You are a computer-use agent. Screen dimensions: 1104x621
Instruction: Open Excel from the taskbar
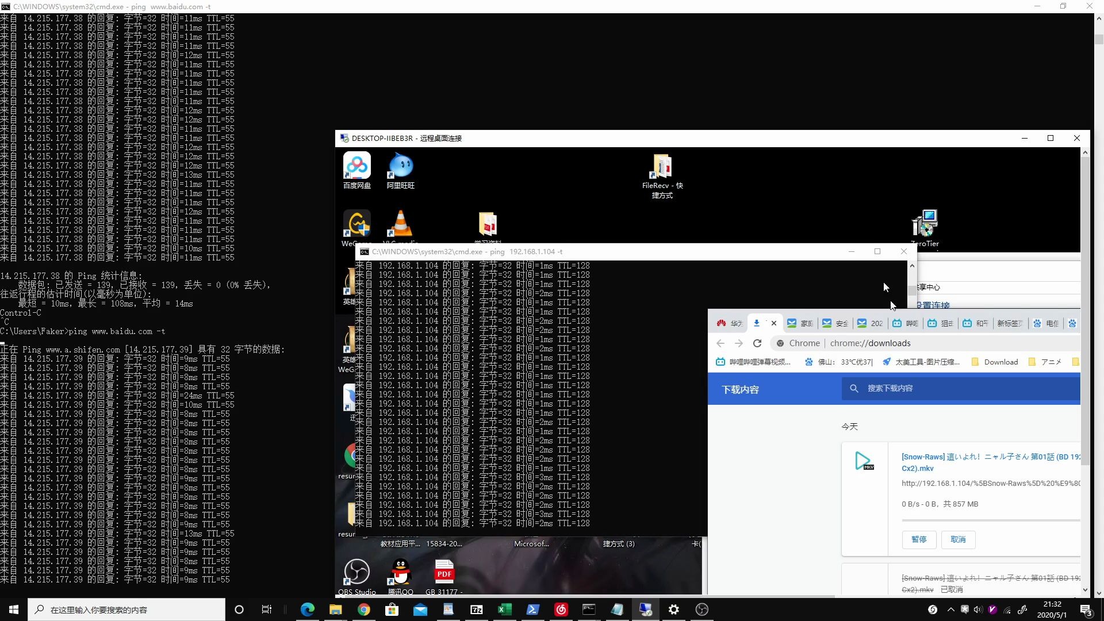pyautogui.click(x=504, y=609)
